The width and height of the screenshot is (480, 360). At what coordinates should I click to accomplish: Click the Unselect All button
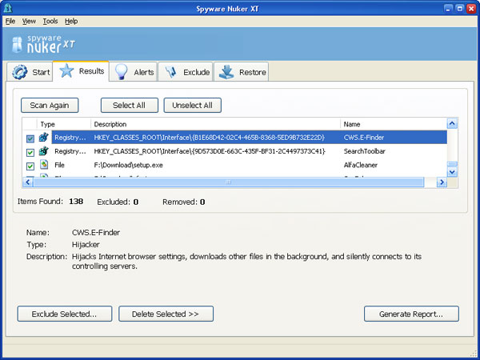point(192,106)
